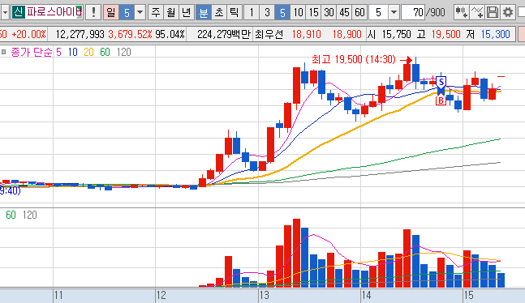This screenshot has width=525, height=303.
Task: Click the candle count field showing 70
Action: (413, 13)
